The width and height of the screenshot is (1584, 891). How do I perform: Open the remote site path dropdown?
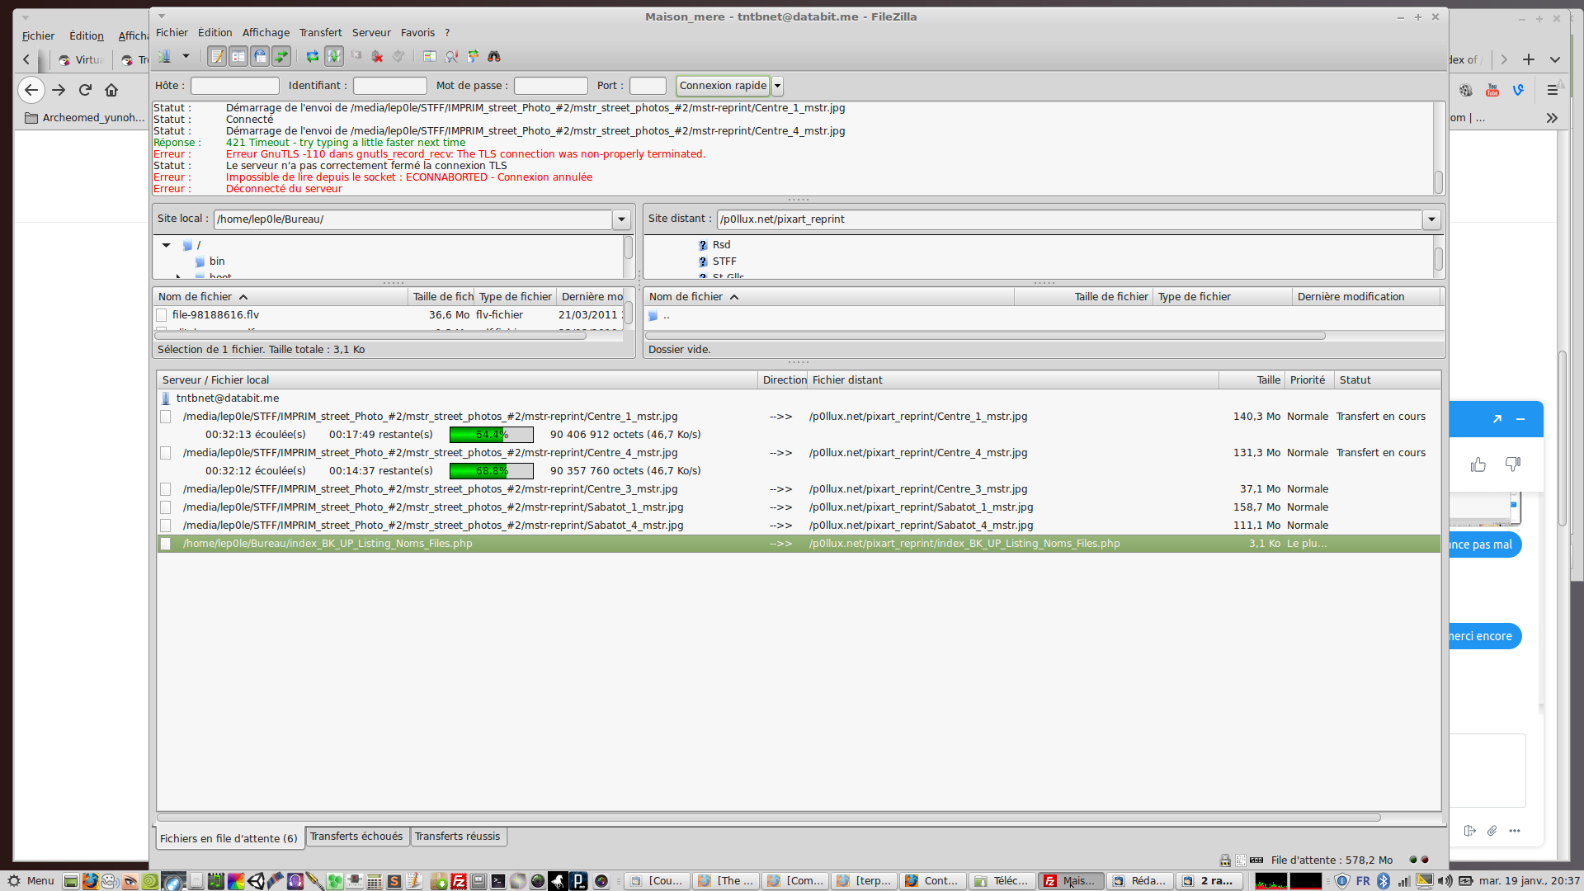point(1431,219)
